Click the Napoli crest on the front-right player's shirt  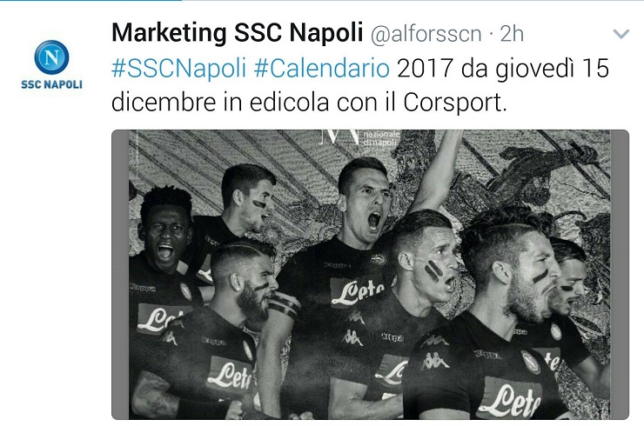click(531, 362)
